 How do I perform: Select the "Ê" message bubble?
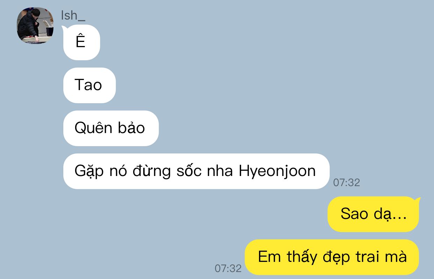coord(81,42)
